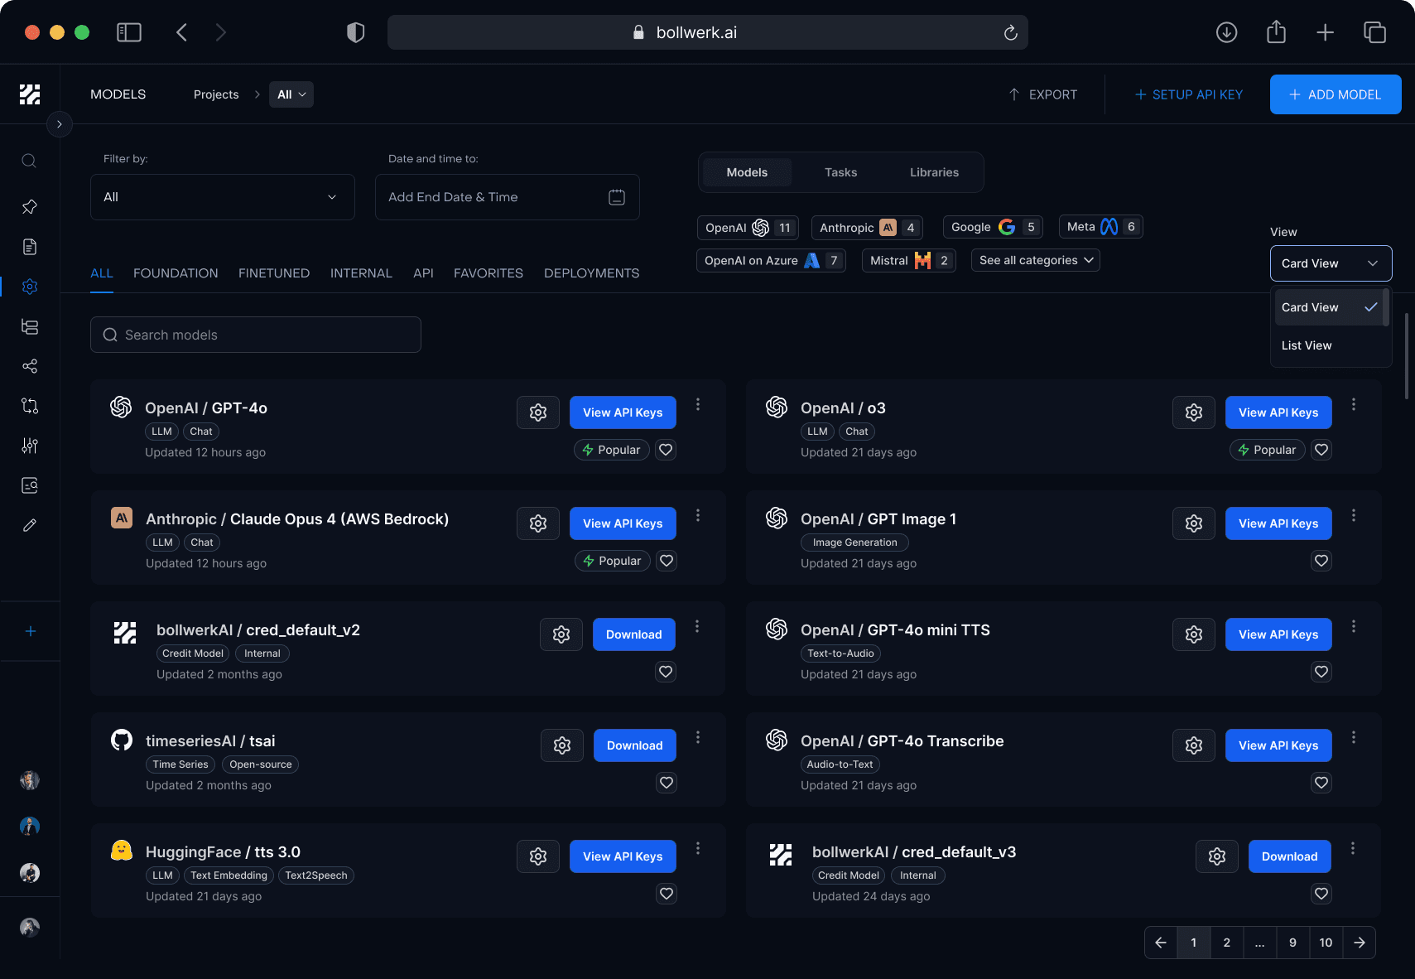Click in the Search models field
Screen dimensions: 1415x979
point(256,335)
